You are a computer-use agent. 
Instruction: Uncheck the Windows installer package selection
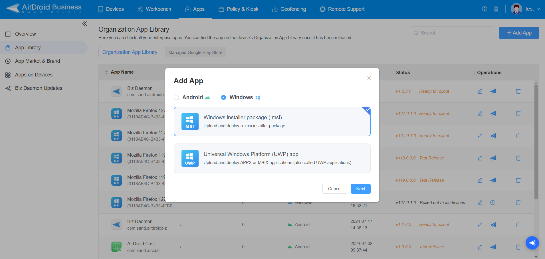(367, 110)
